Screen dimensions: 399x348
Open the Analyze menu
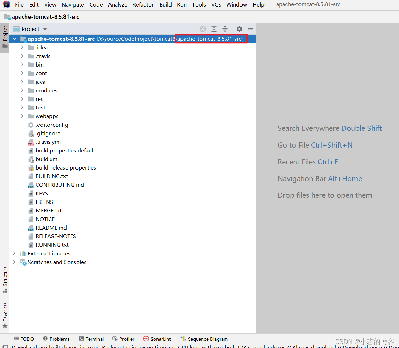point(118,4)
